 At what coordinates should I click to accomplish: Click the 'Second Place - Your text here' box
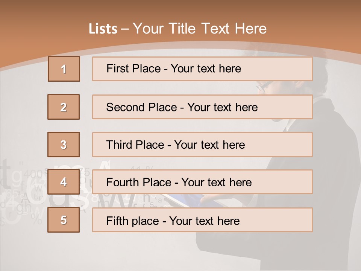click(x=202, y=107)
